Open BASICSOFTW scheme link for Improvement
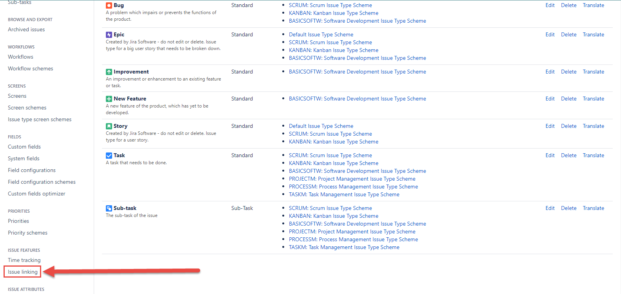 click(x=357, y=72)
